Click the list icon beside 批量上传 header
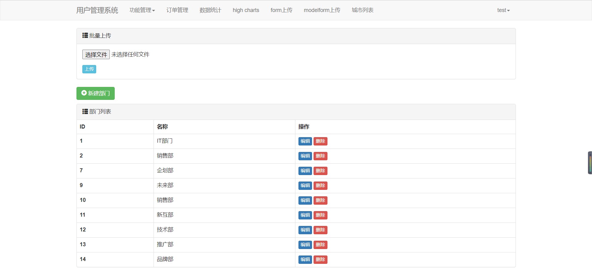This screenshot has width=592, height=278. coord(85,35)
